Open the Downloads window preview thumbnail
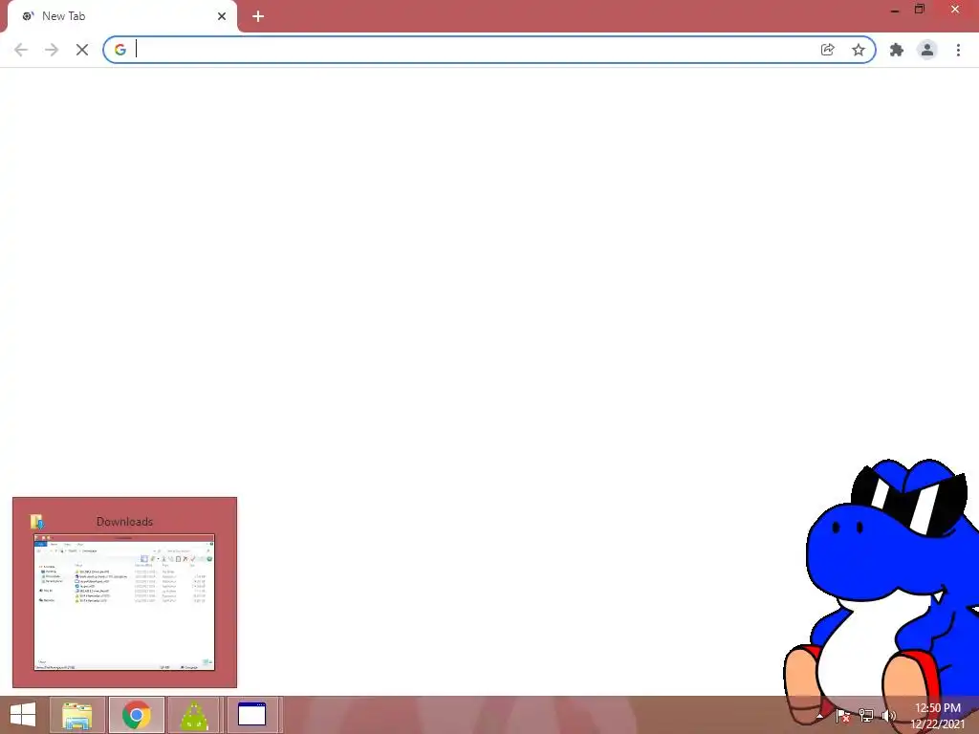979x734 pixels. click(x=124, y=602)
